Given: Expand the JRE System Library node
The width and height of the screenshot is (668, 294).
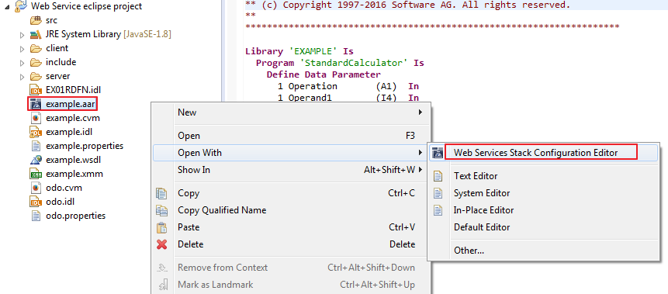Looking at the screenshot, I should pos(22,35).
